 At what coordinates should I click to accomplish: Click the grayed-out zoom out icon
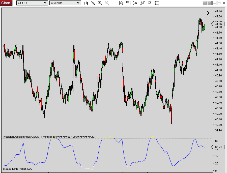(x=107, y=3)
